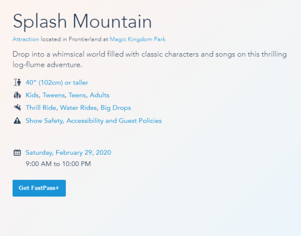Choose the Adults link

click(99, 95)
